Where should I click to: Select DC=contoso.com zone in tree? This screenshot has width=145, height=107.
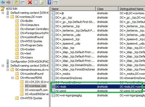point(36,86)
